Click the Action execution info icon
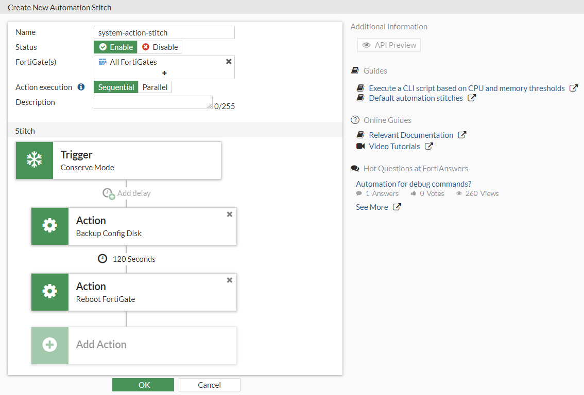The width and height of the screenshot is (584, 395). pyautogui.click(x=81, y=87)
